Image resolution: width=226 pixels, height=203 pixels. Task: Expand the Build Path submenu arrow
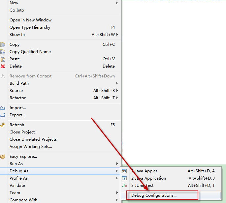click(x=117, y=83)
